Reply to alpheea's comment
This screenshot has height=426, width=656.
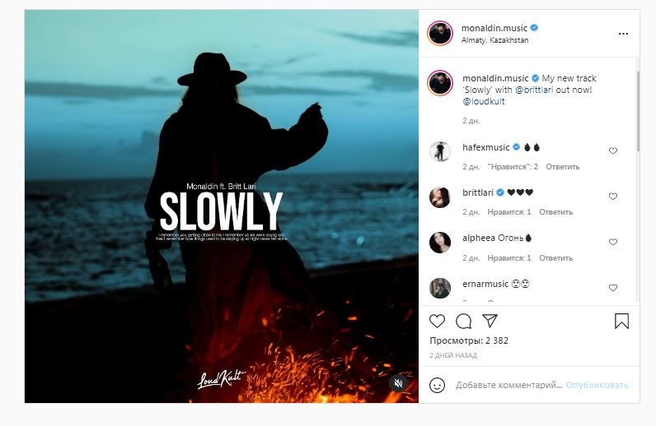coord(555,258)
